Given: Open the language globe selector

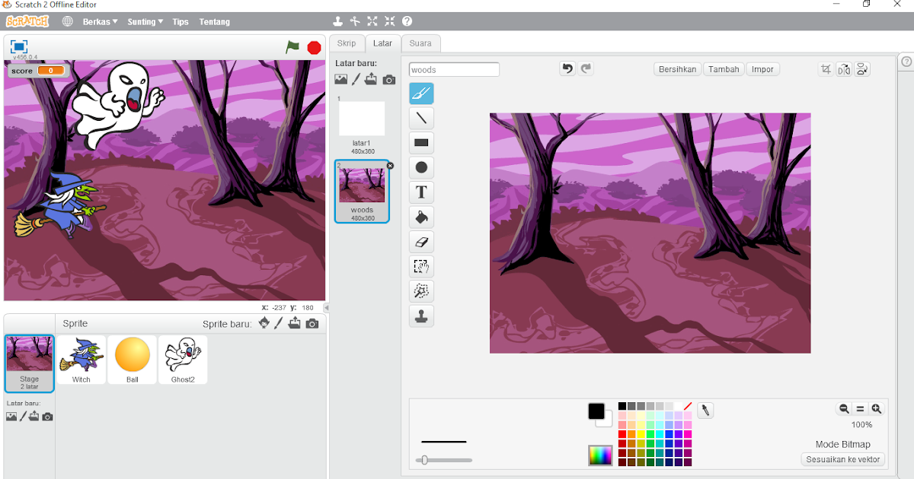Looking at the screenshot, I should (67, 21).
